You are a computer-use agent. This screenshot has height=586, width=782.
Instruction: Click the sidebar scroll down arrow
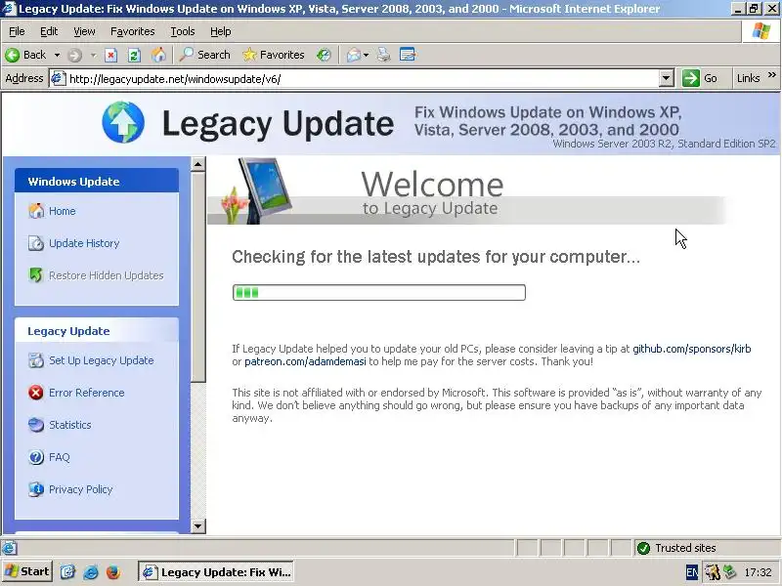198,525
